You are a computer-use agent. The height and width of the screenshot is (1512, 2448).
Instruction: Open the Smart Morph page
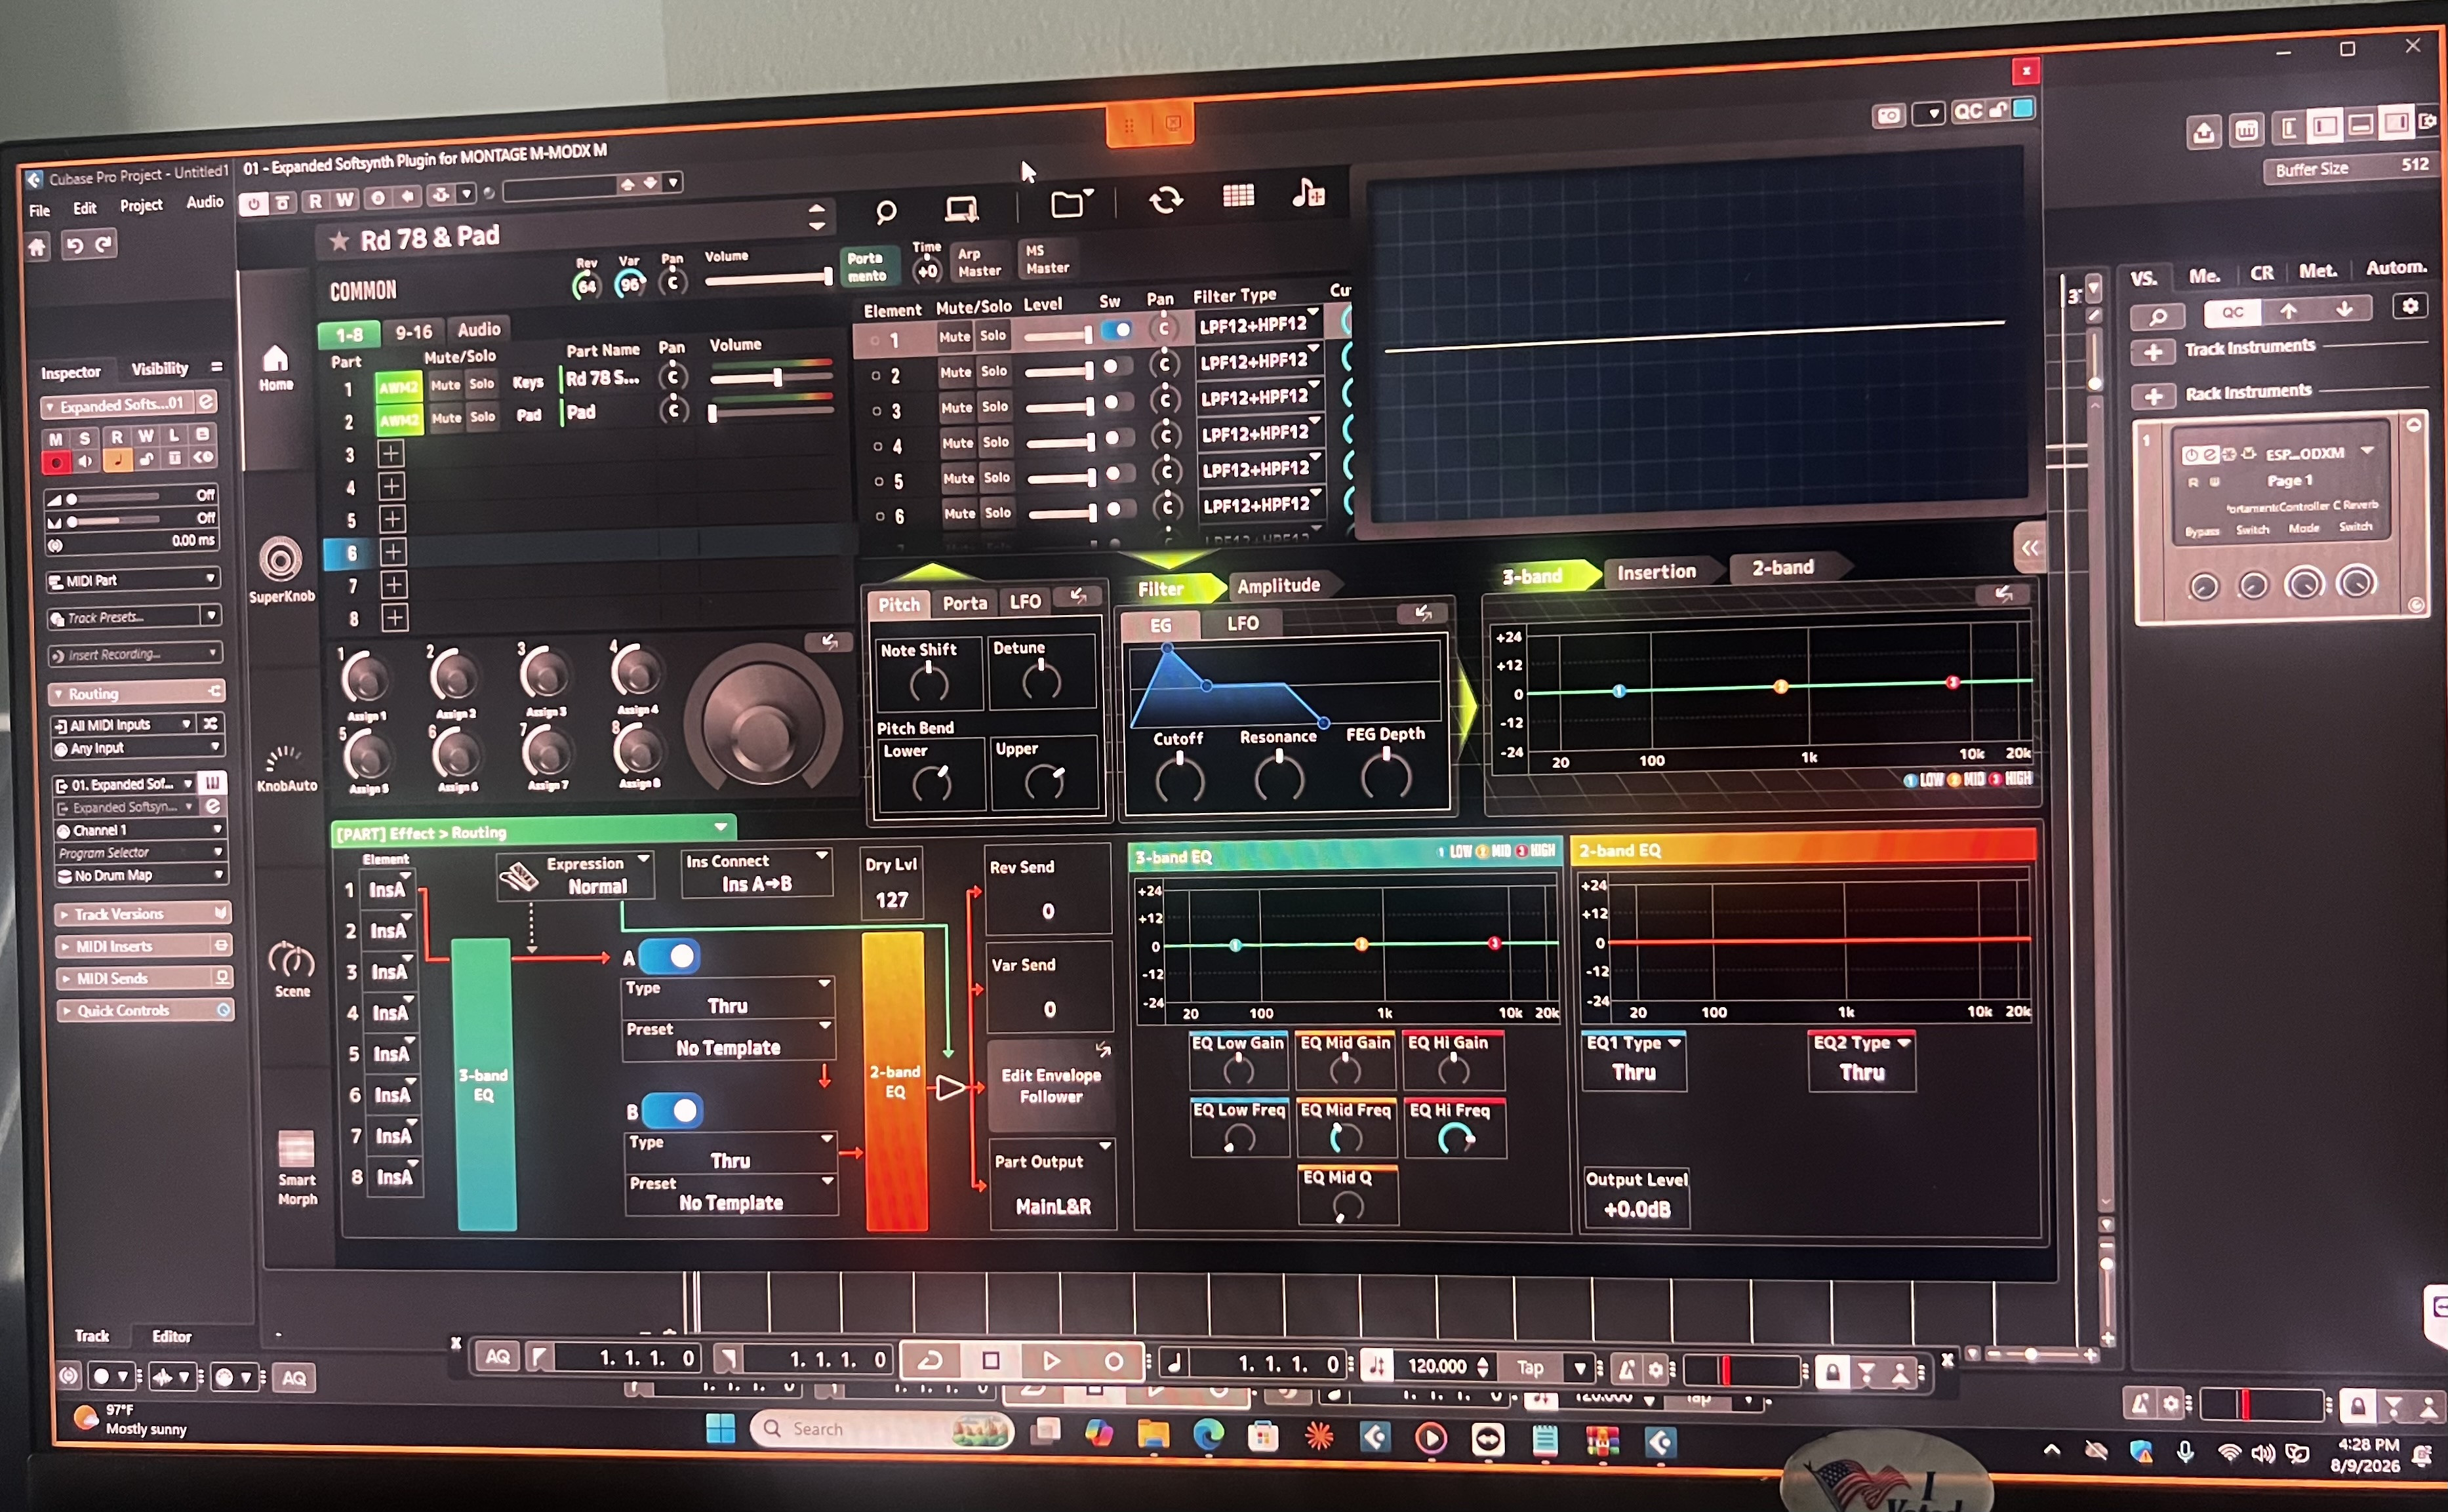(297, 1167)
